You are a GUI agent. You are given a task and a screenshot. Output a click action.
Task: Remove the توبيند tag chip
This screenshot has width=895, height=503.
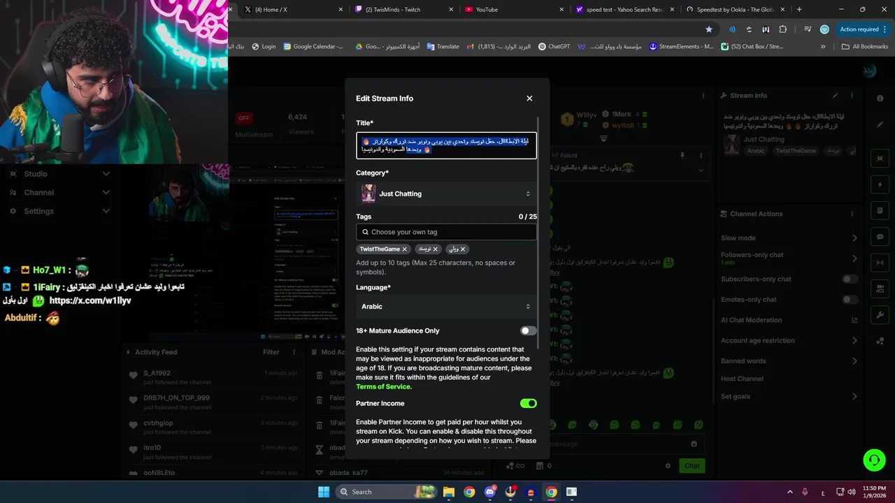pyautogui.click(x=435, y=249)
